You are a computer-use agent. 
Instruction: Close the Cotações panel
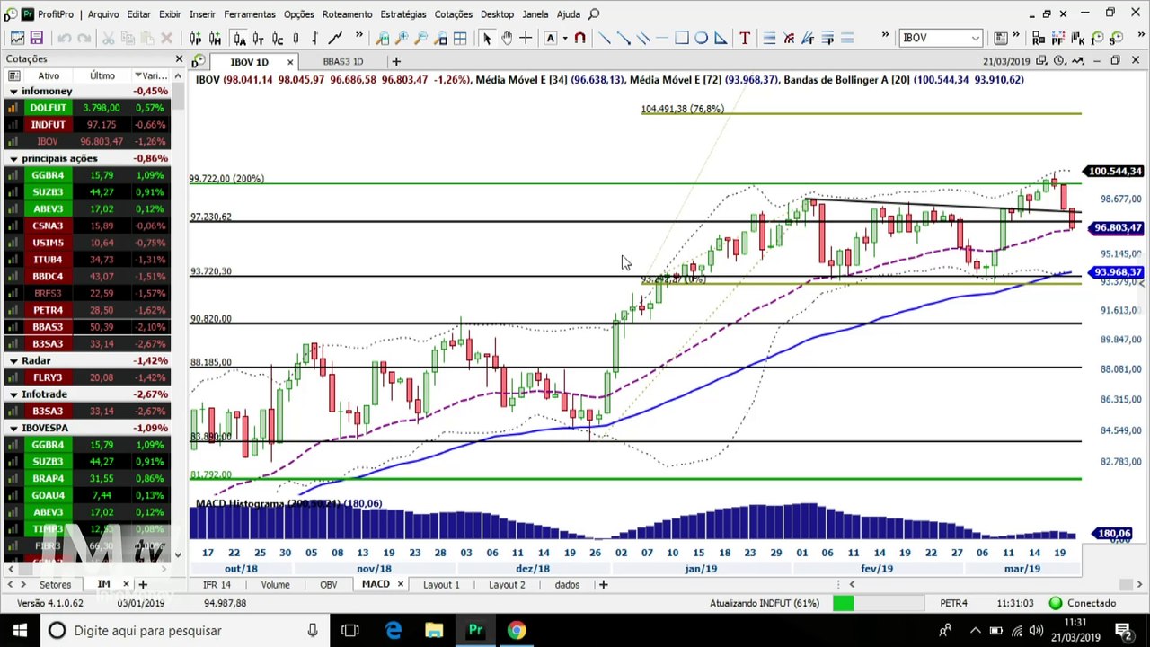[x=179, y=59]
